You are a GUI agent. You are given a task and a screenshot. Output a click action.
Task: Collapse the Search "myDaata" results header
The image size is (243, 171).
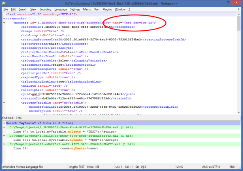pos(4,123)
